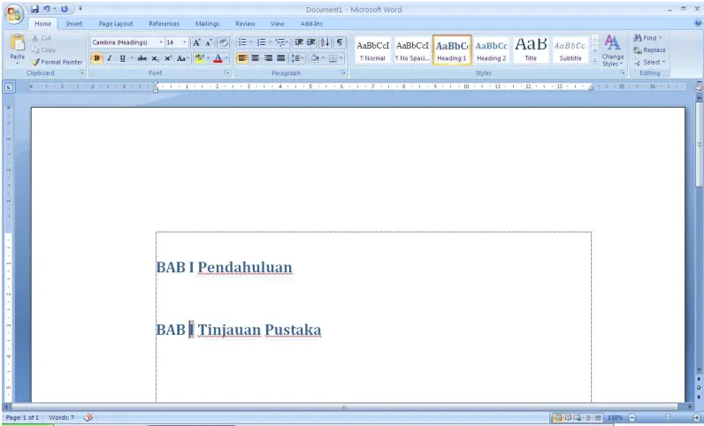Apply the No Spacing style

[412, 50]
